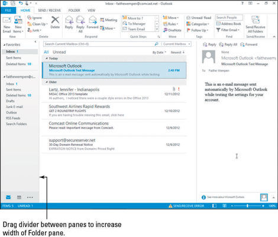The width and height of the screenshot is (278, 237).
Task: Open the Rules dropdown
Action: click(170, 24)
